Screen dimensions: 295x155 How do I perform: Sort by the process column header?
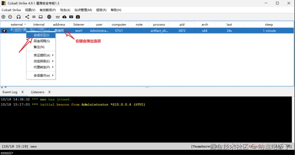(x=159, y=25)
